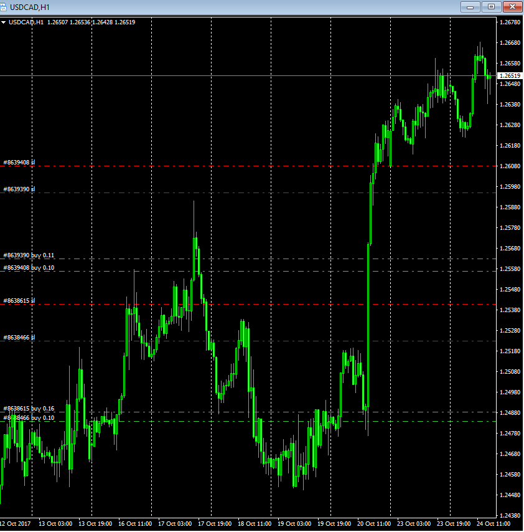This screenshot has height=532, width=524.
Task: Click the 12 Oct 2017 date label
Action: [x=15, y=523]
